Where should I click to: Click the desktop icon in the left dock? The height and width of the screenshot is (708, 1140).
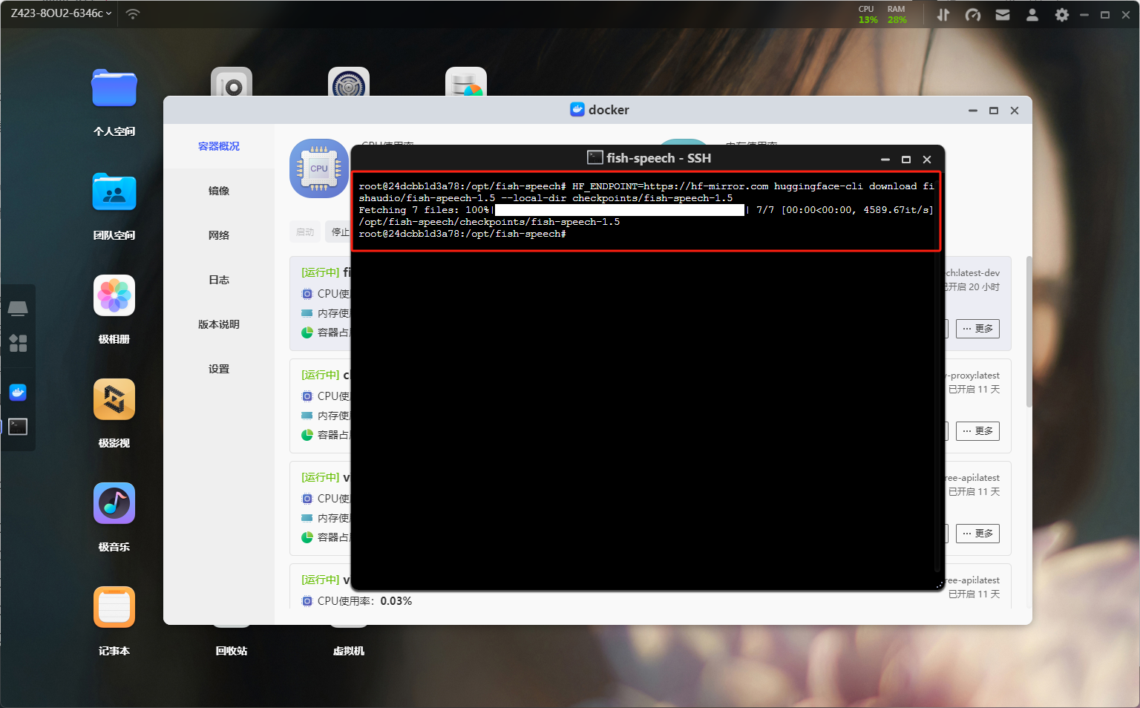click(x=18, y=308)
